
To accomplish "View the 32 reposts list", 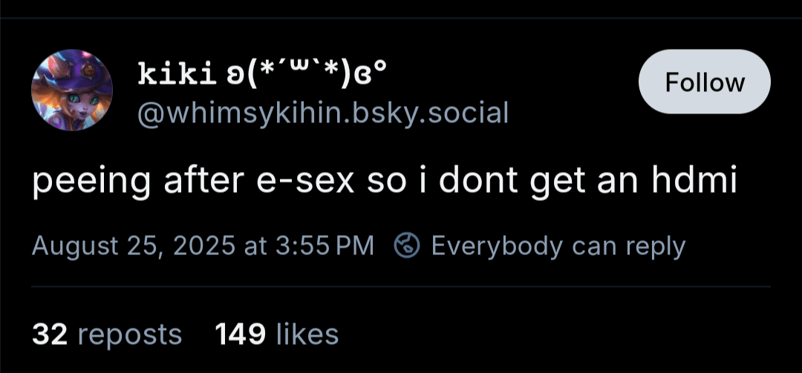I will coord(107,334).
